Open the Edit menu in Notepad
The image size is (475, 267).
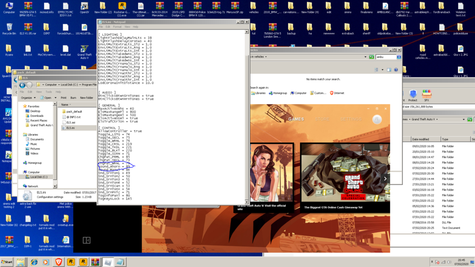click(108, 27)
